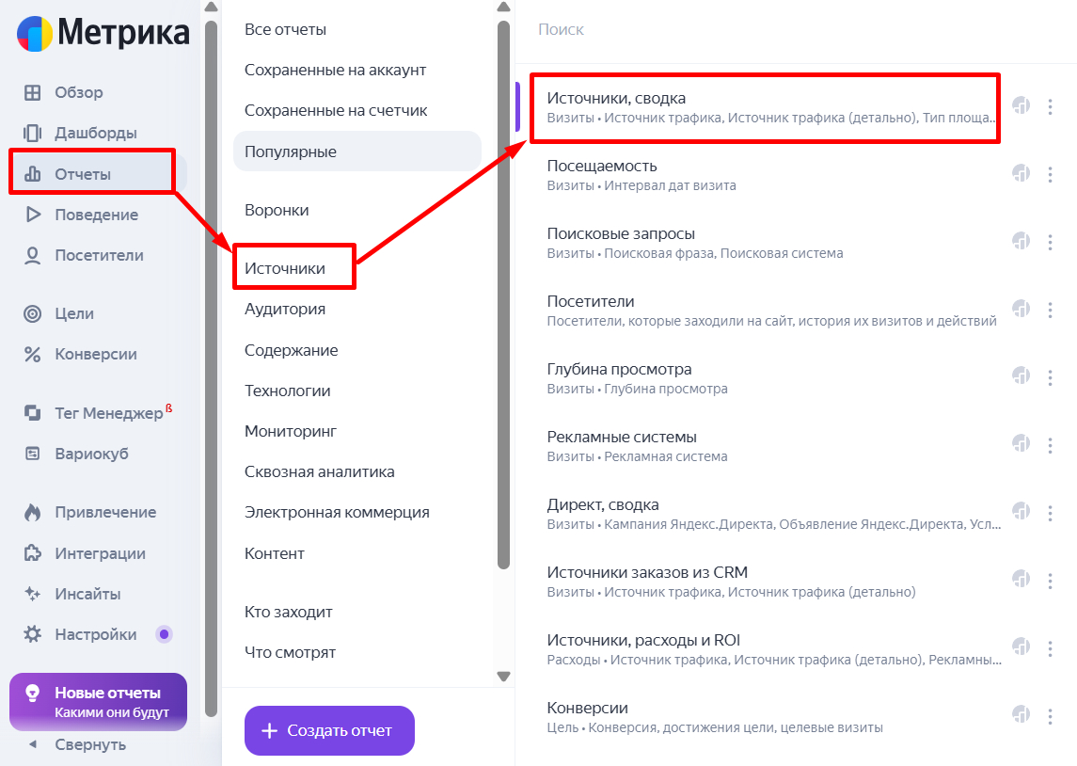
Task: Select Популярные in report categories
Action: pyautogui.click(x=291, y=152)
